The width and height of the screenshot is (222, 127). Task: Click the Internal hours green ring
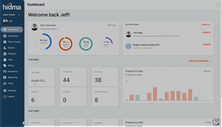(86, 44)
